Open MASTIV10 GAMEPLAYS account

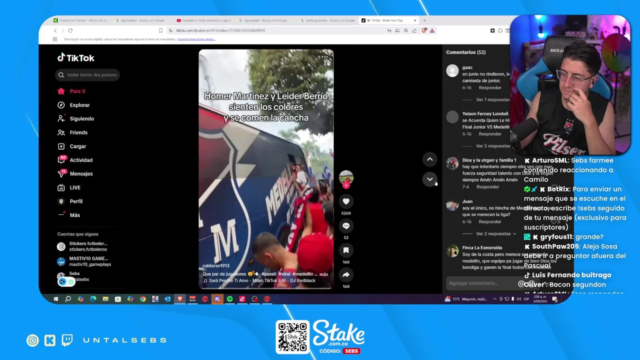(x=84, y=261)
